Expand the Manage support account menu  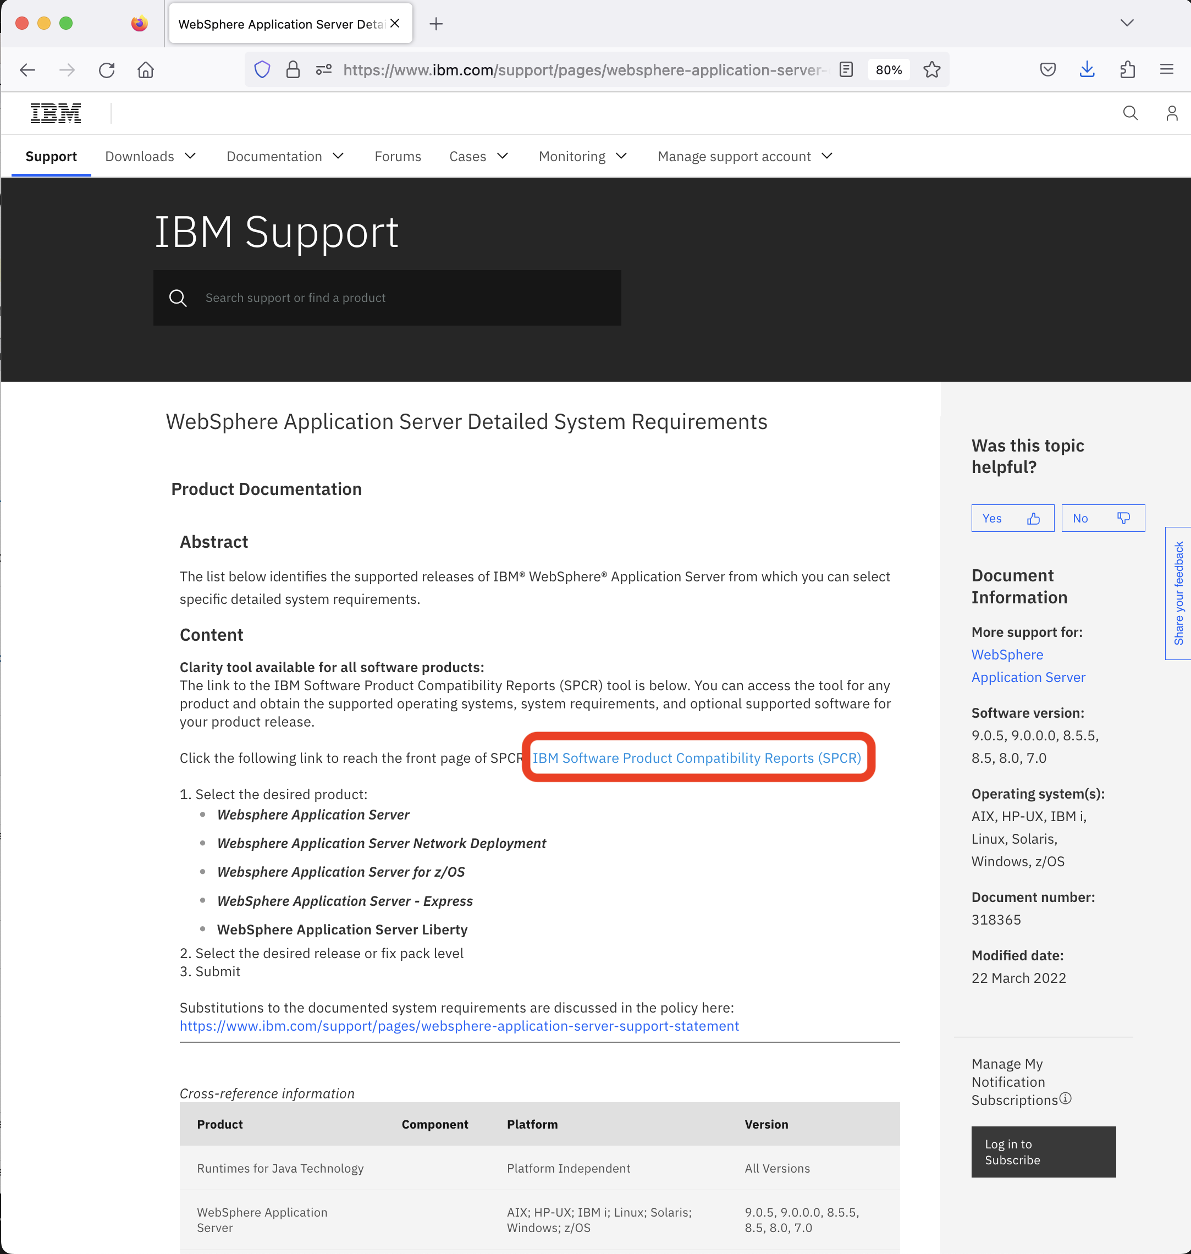744,156
